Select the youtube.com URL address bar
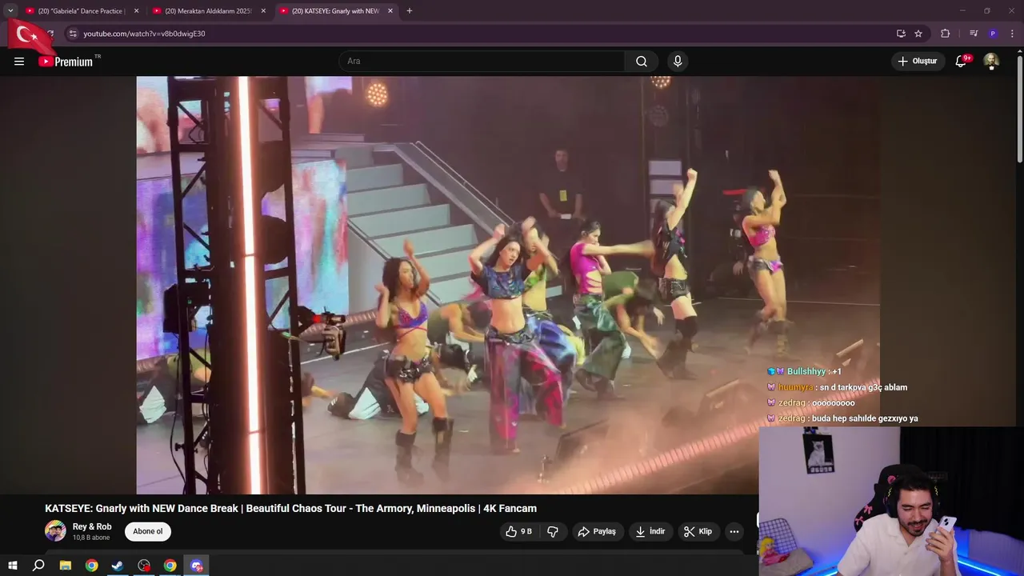The width and height of the screenshot is (1024, 576). click(x=144, y=34)
